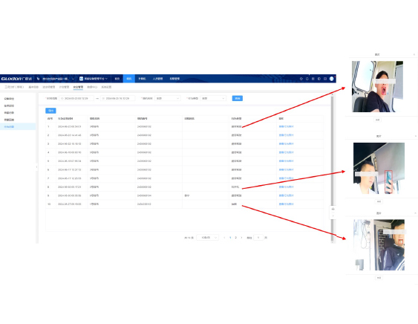
Task: Go to the 首页 navigation tab
Action: point(117,79)
